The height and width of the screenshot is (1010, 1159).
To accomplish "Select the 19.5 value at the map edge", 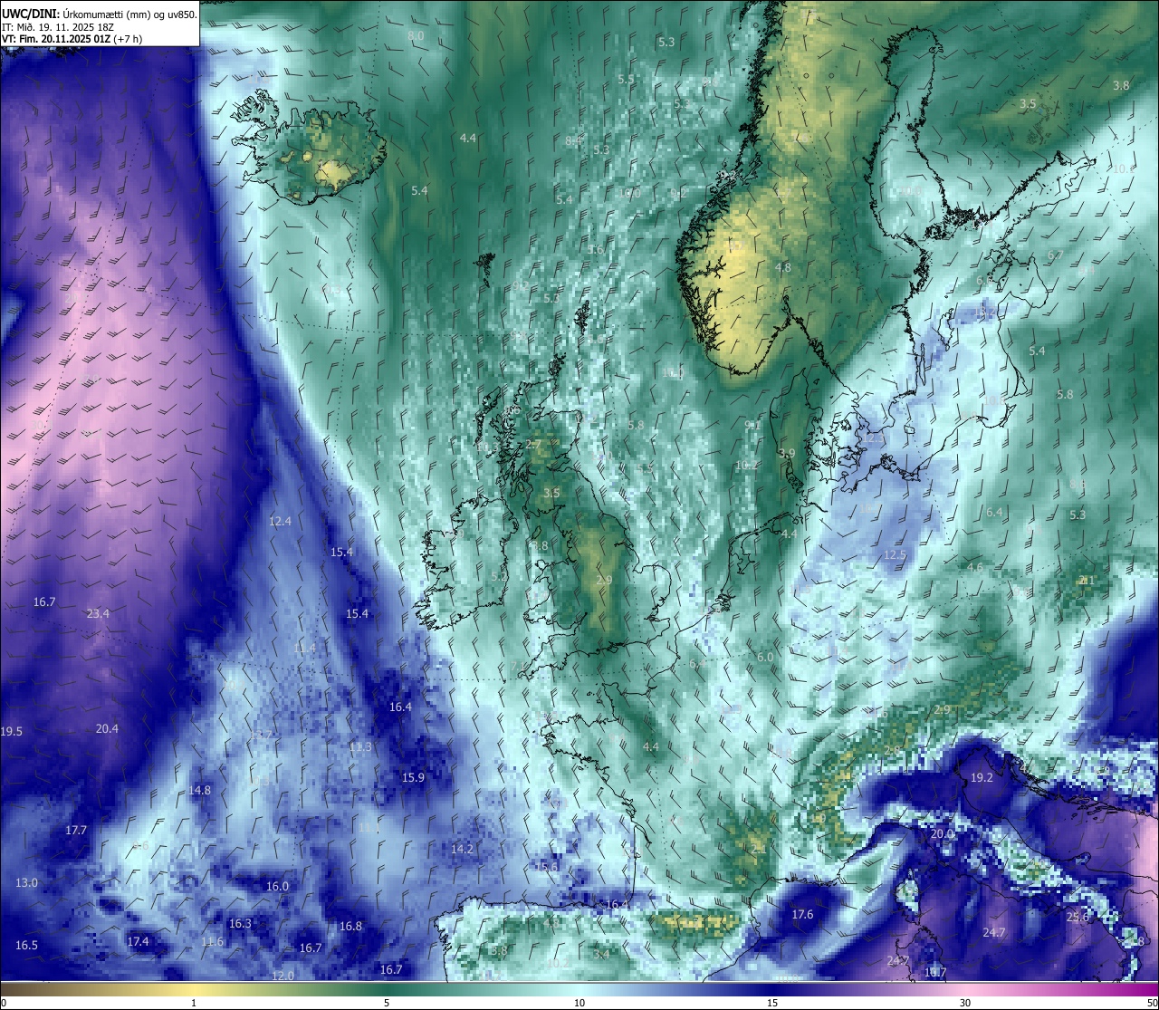I will 11,732.
